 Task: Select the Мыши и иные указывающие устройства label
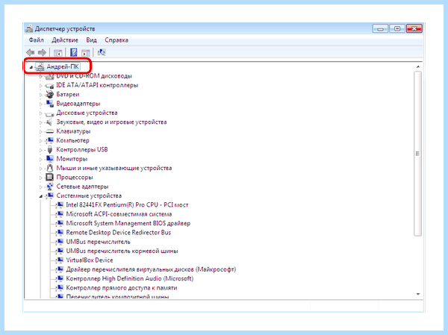[114, 168]
